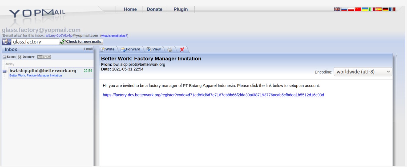Image resolution: width=407 pixels, height=167 pixels.
Task: Open the Home menu item
Action: pos(130,9)
